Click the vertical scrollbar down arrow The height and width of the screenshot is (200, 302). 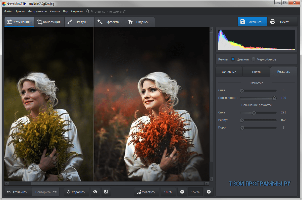[211, 179]
